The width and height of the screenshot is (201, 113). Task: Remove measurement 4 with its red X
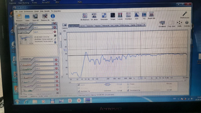pos(56,64)
